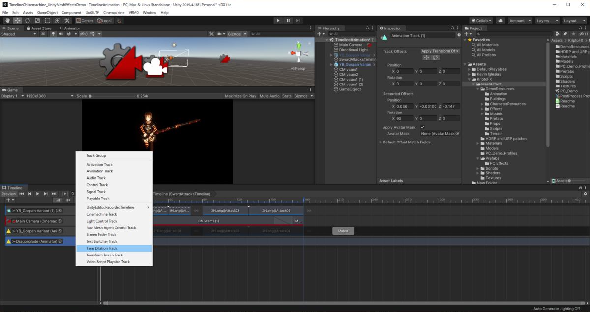The height and width of the screenshot is (312, 590).
Task: Click the Pause button in the top toolbar
Action: point(288,20)
